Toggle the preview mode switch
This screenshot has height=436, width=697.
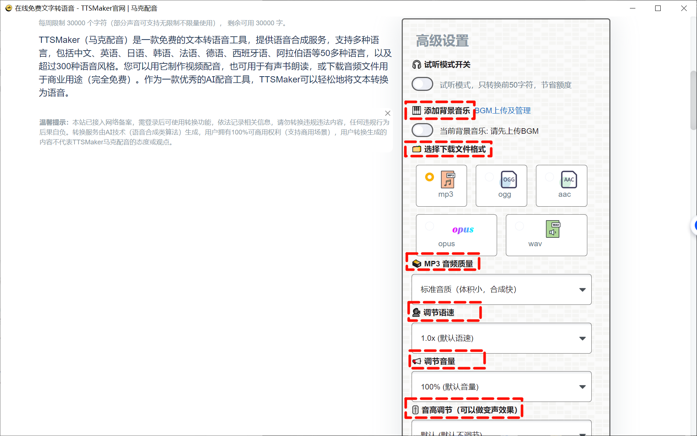422,84
